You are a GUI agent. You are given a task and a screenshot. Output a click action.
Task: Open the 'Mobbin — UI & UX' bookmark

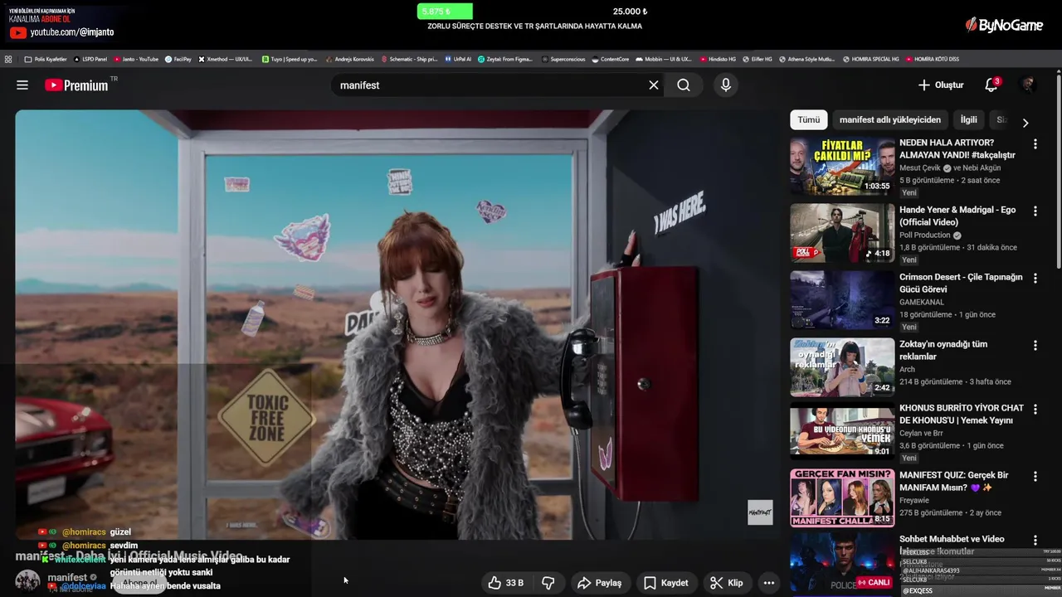664,60
